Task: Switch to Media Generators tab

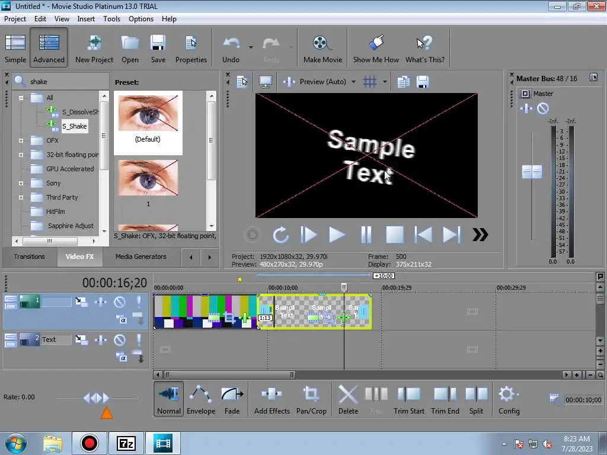Action: (140, 257)
